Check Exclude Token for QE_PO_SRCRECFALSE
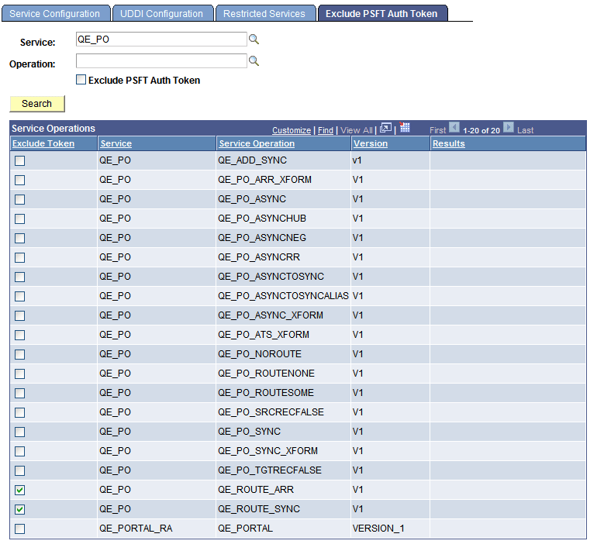This screenshot has width=604, height=551. (20, 412)
